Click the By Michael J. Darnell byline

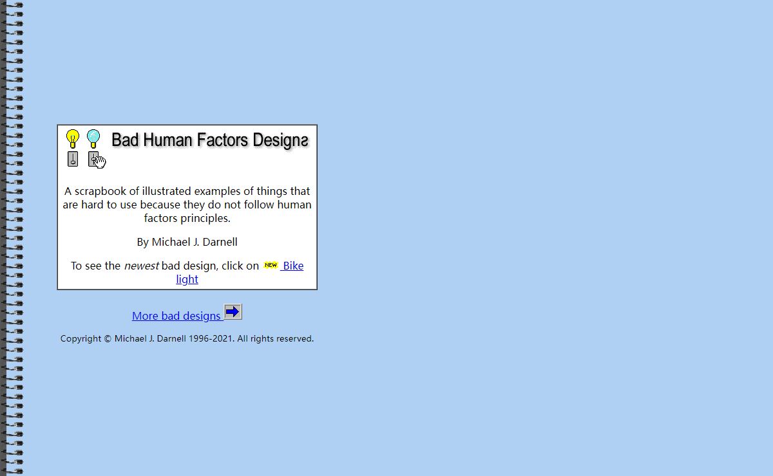tap(187, 242)
